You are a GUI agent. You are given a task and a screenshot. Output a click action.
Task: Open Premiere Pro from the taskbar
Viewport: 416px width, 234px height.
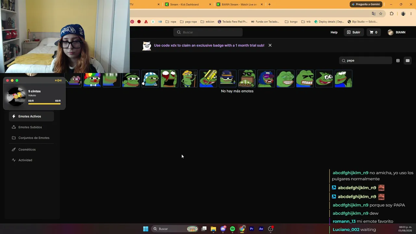click(x=252, y=229)
